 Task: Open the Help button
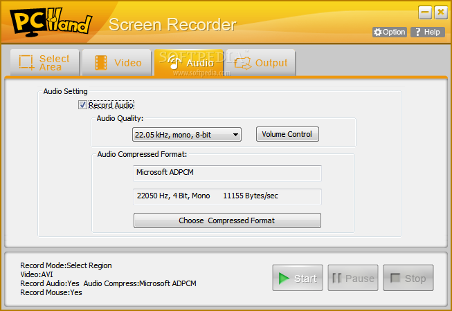pos(428,32)
